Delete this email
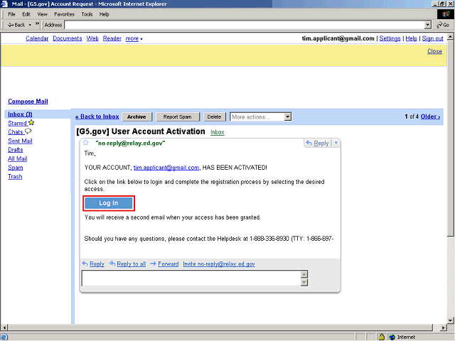The image size is (455, 341). point(214,117)
